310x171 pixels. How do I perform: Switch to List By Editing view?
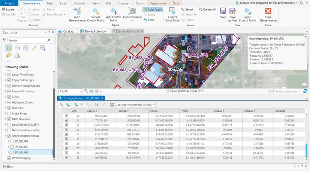click(x=34, y=48)
